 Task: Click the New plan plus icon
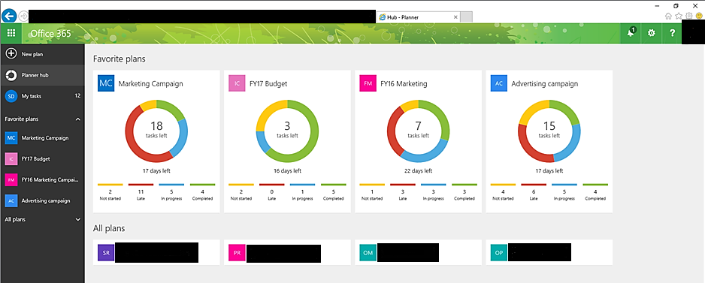tap(11, 54)
